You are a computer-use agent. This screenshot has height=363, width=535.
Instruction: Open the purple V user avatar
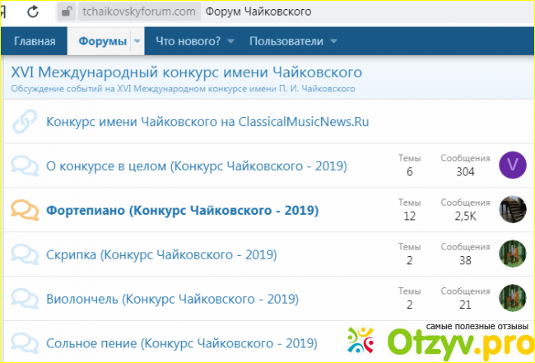(513, 165)
